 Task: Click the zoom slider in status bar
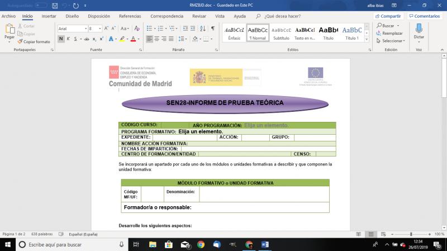411,234
